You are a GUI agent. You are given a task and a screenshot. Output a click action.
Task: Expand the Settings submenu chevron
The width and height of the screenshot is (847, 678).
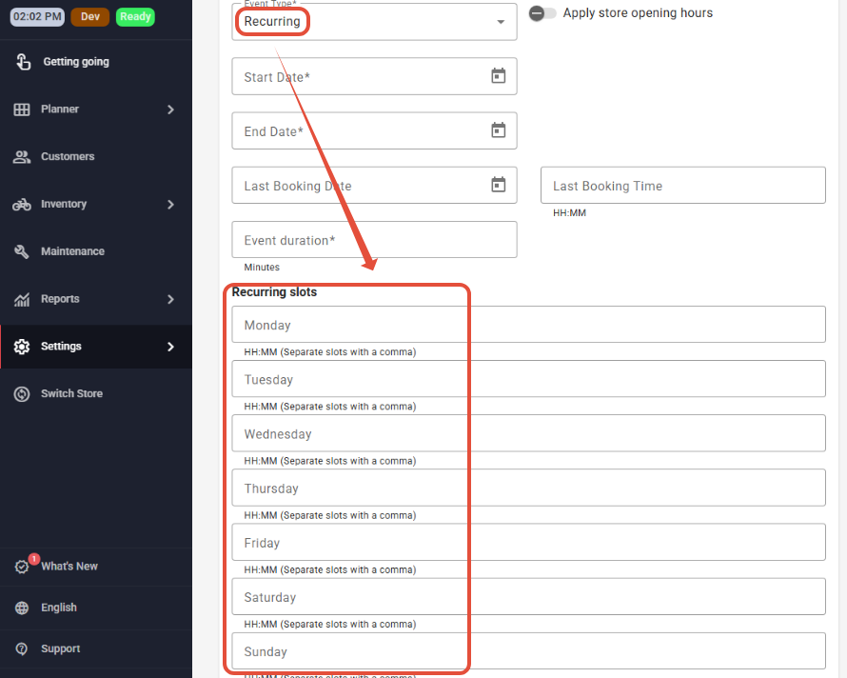[x=170, y=347]
